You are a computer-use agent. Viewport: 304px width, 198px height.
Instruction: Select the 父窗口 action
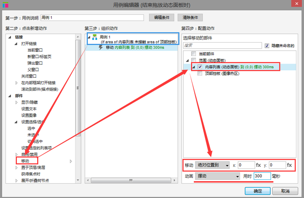click(33, 70)
